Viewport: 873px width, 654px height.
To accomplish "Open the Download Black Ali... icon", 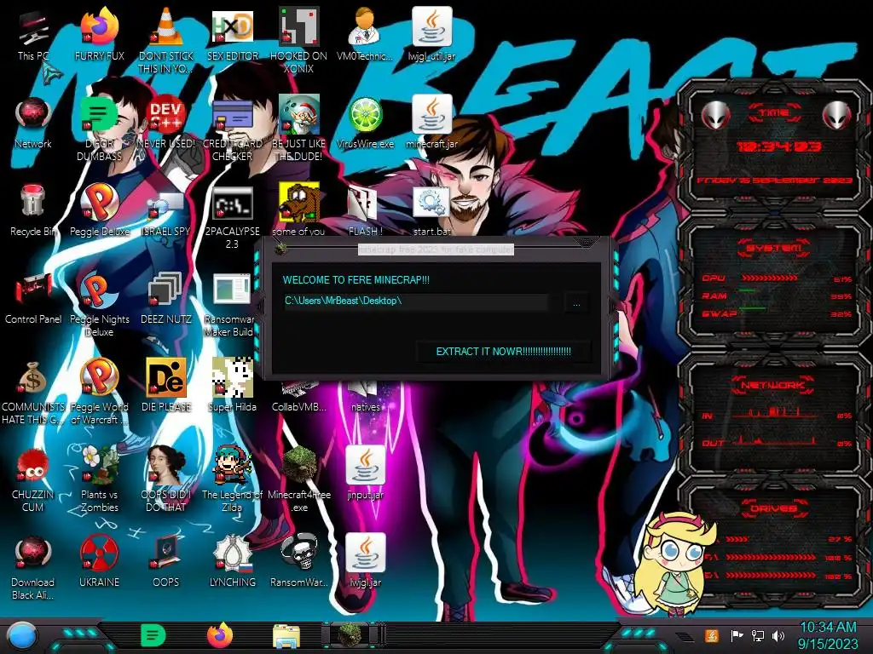I will [33, 568].
